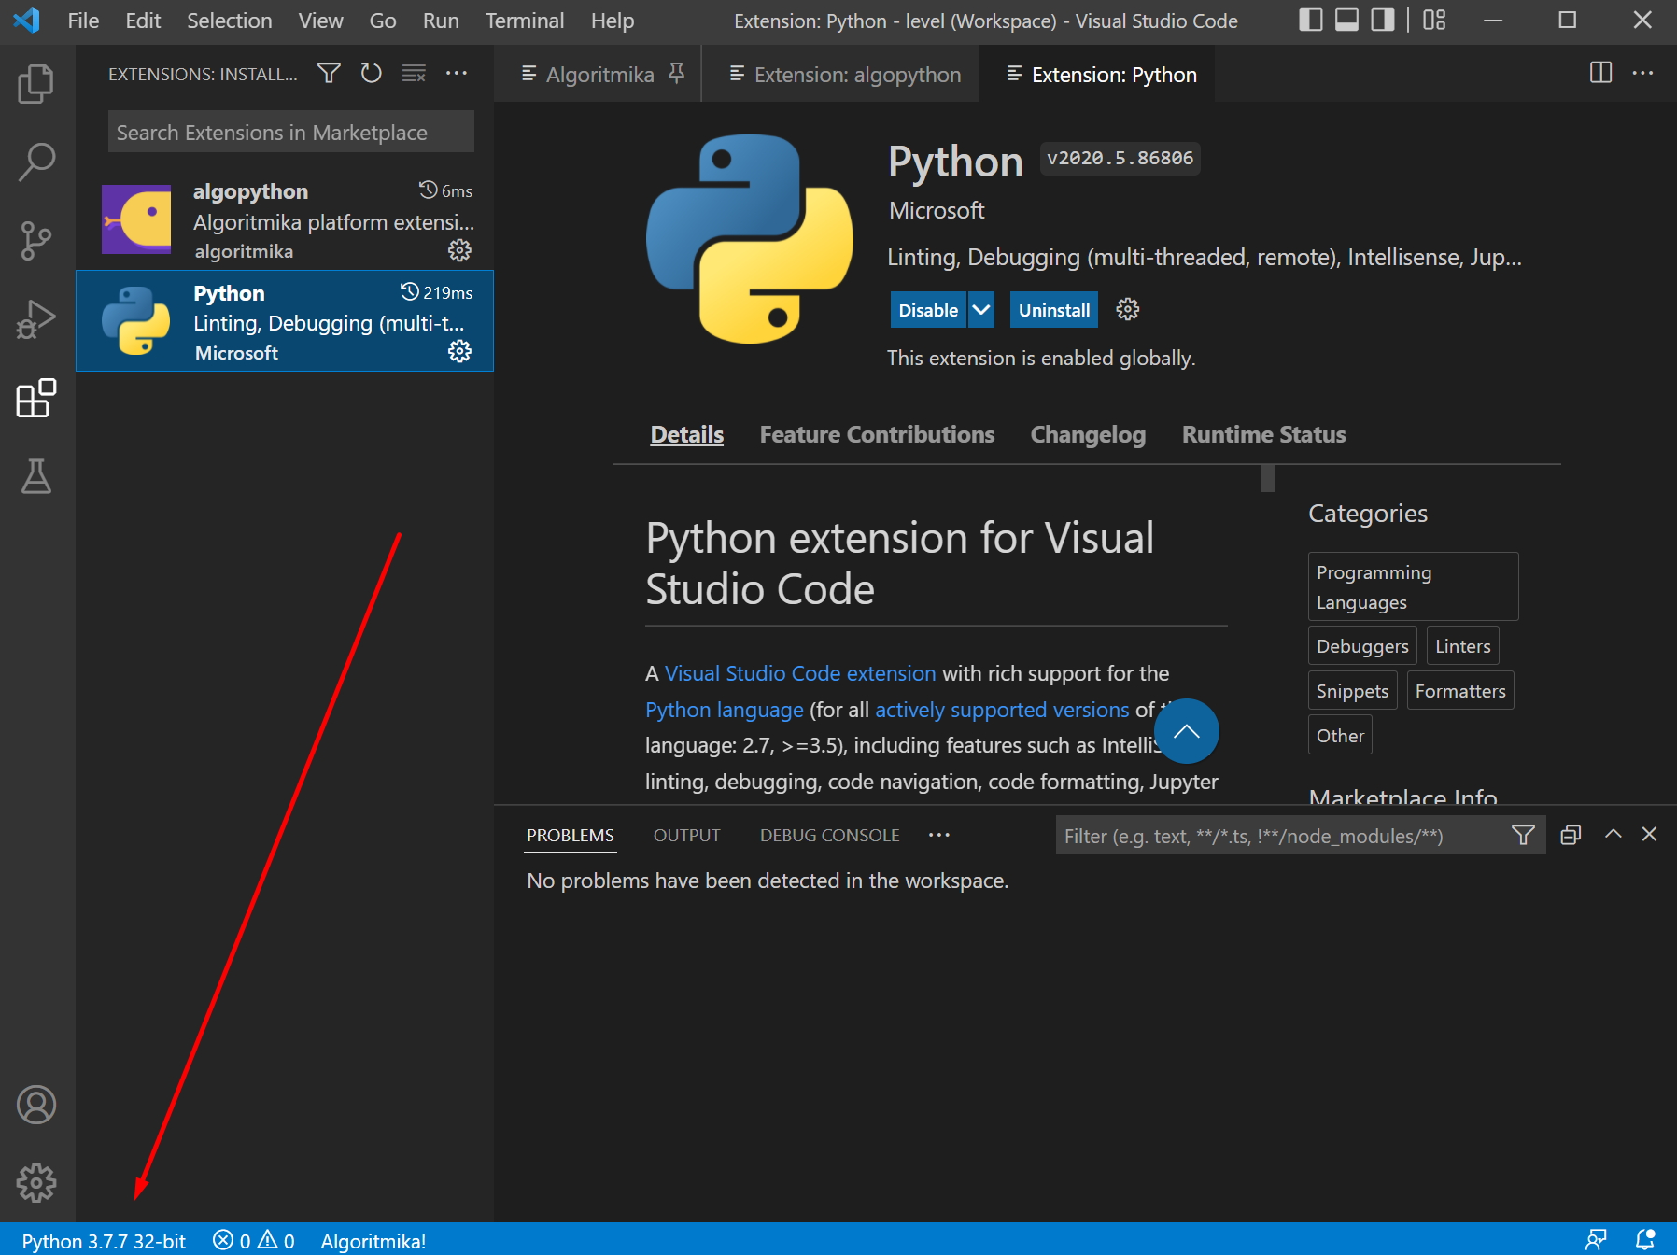
Task: Open the Extensions view icon
Action: coord(36,398)
